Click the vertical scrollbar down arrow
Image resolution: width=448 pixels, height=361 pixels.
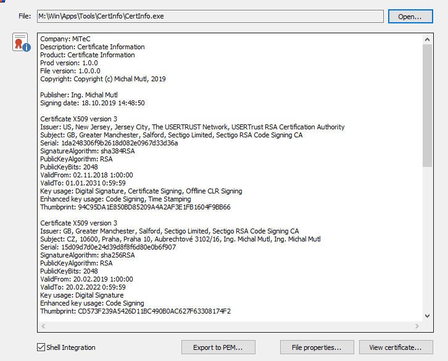[427, 315]
